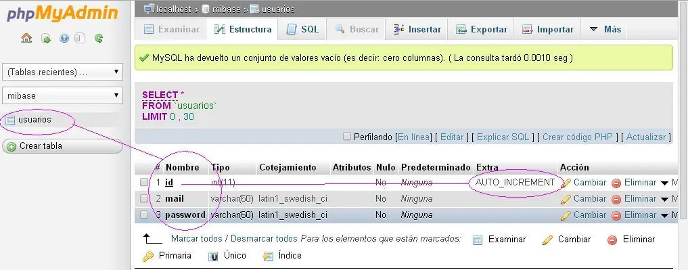Screen dimensions: 688x270
Task: Click the password column name
Action: tap(185, 215)
